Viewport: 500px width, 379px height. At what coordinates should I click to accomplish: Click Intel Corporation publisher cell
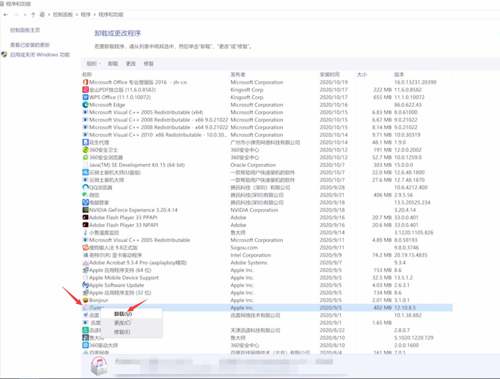click(x=251, y=255)
